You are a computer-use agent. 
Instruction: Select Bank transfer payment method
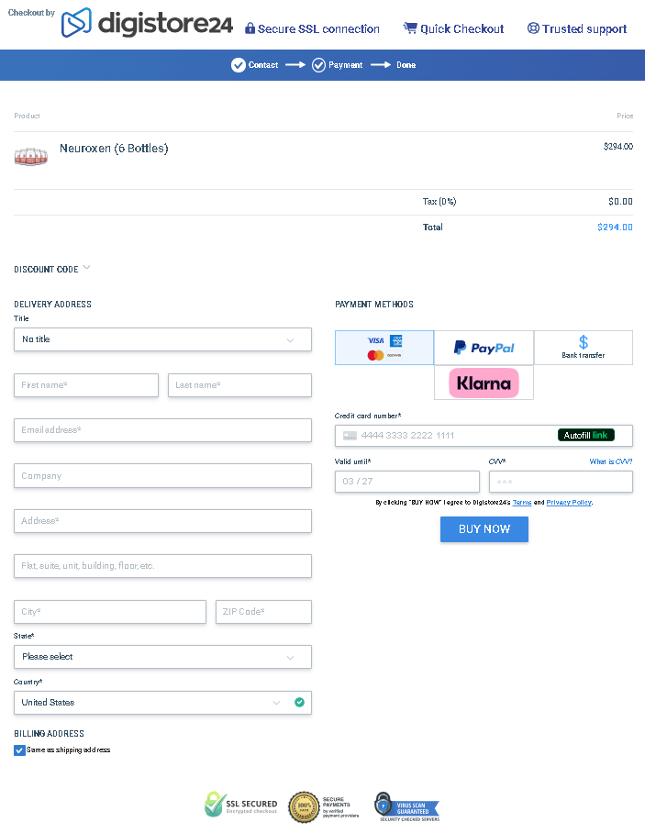pos(584,348)
